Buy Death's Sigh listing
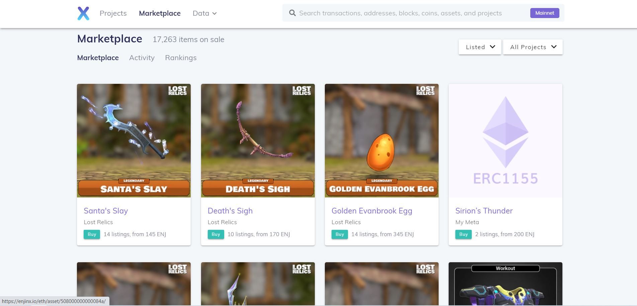Screen dimensions: 637x306 point(216,235)
